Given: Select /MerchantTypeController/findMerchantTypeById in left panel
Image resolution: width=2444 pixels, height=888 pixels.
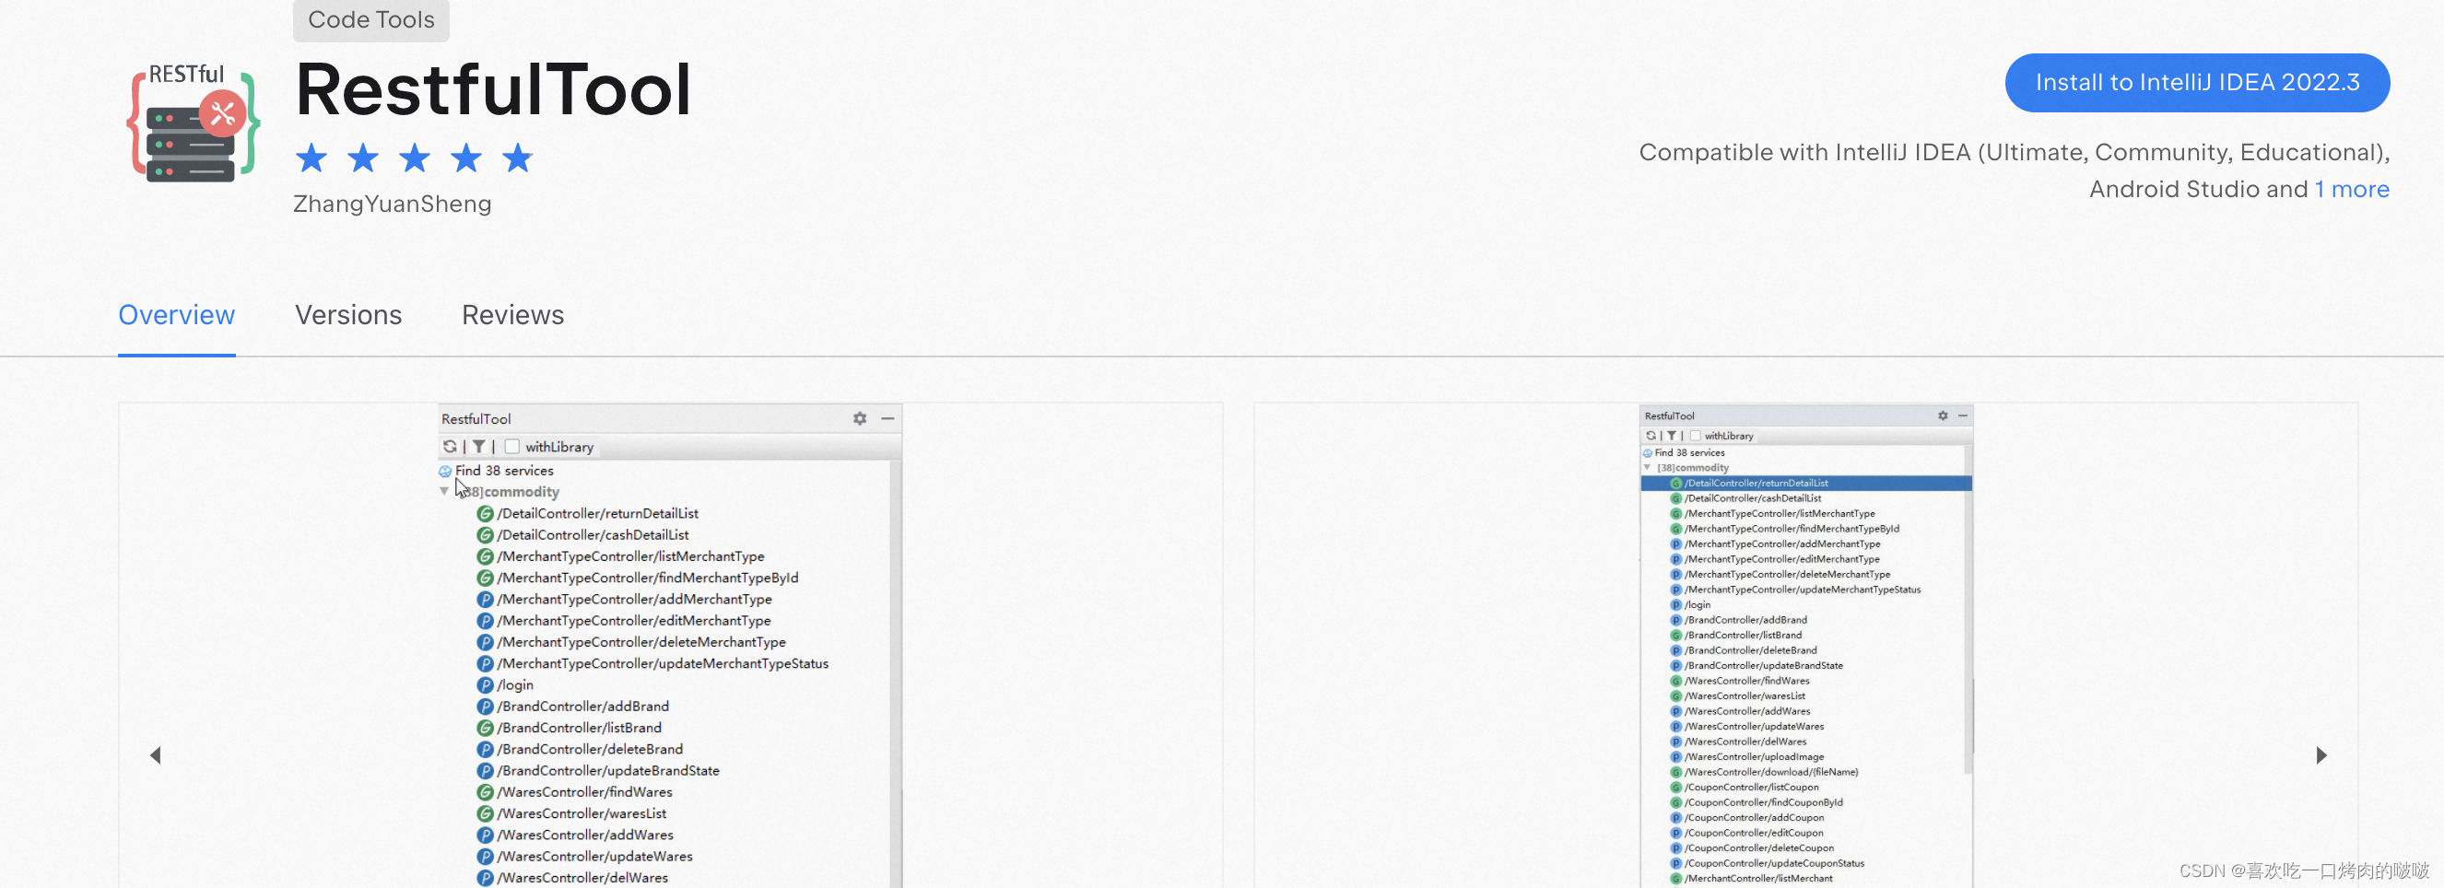Looking at the screenshot, I should coord(648,578).
